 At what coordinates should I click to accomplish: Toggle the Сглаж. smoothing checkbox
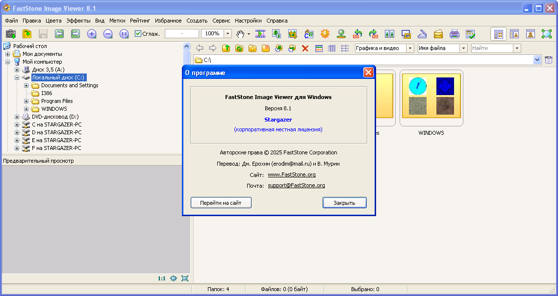tap(138, 34)
